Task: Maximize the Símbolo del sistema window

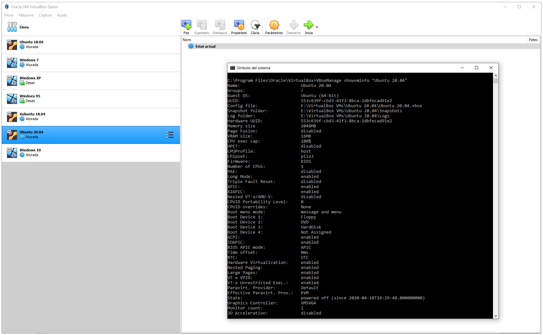Action: (x=477, y=68)
